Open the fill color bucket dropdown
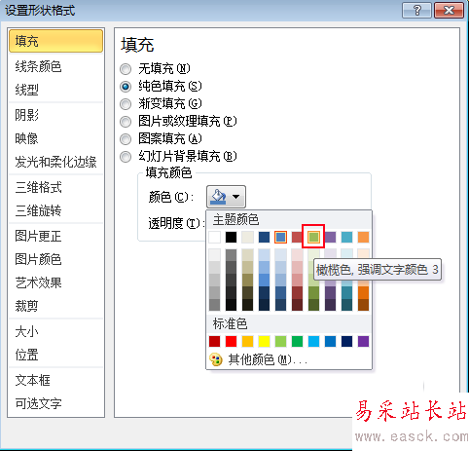Image resolution: width=469 pixels, height=451 pixels. tap(226, 197)
